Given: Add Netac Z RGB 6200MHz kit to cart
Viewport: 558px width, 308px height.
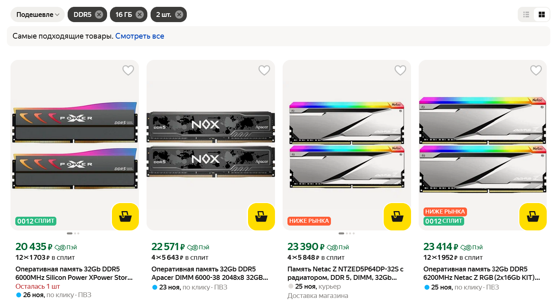Looking at the screenshot, I should click(x=533, y=217).
